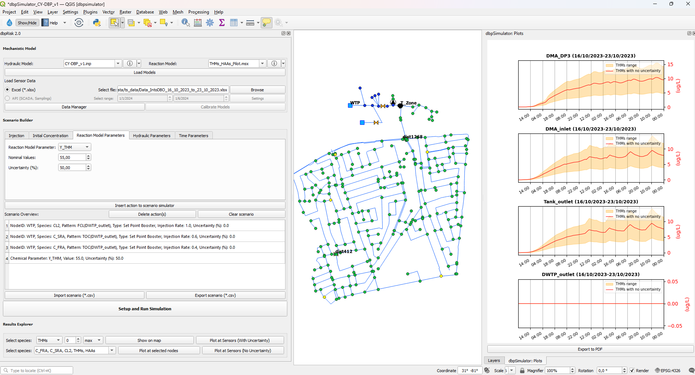
Task: Click the Show/Hide toolbar button
Action: pyautogui.click(x=27, y=23)
